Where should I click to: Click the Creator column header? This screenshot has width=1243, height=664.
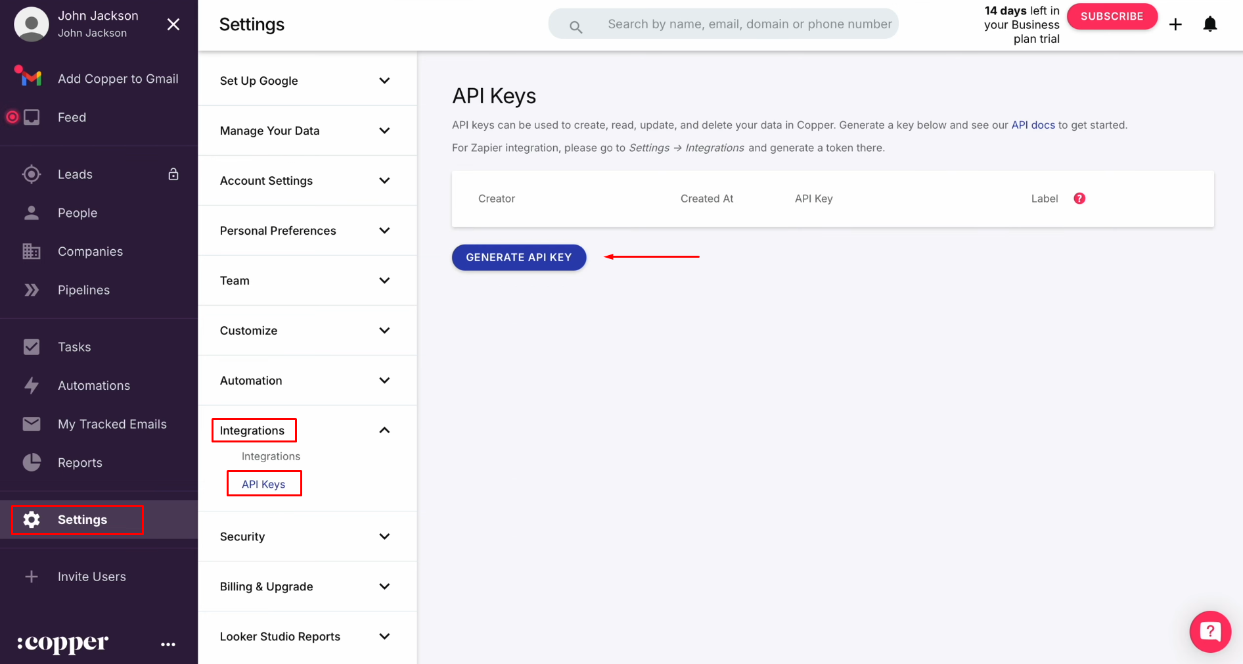497,199
